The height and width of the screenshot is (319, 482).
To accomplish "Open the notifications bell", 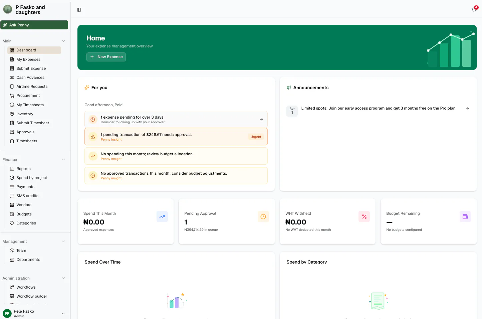I will (474, 10).
